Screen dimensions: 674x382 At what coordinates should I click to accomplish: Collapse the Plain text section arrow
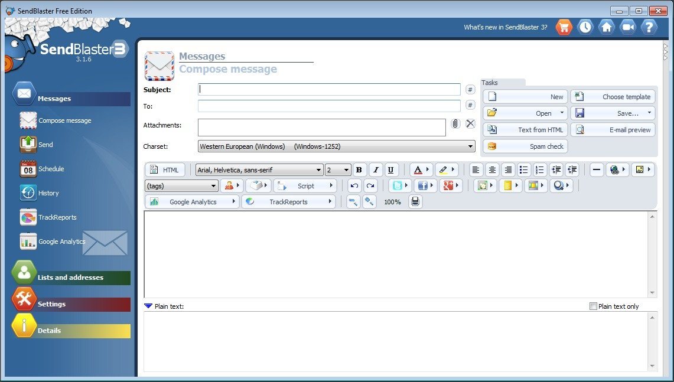(x=148, y=306)
